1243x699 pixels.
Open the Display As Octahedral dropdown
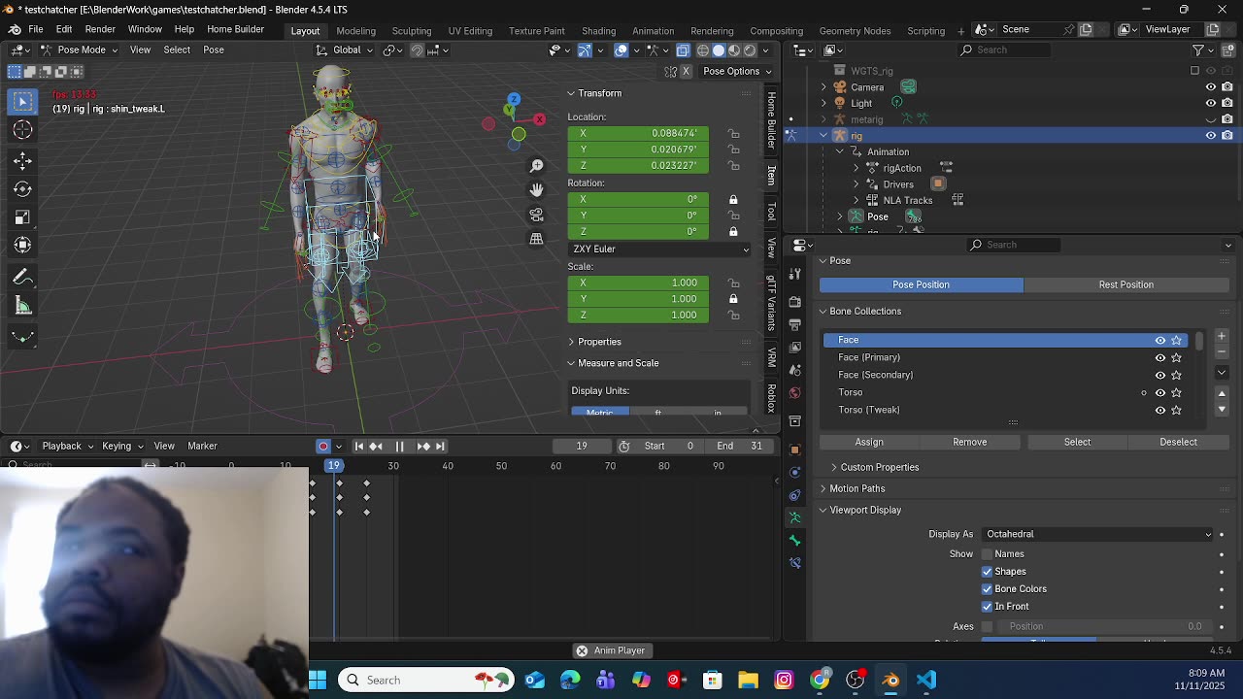pos(1097,534)
